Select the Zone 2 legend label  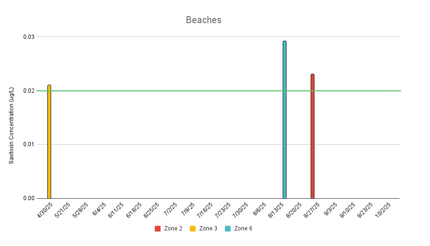(173, 229)
